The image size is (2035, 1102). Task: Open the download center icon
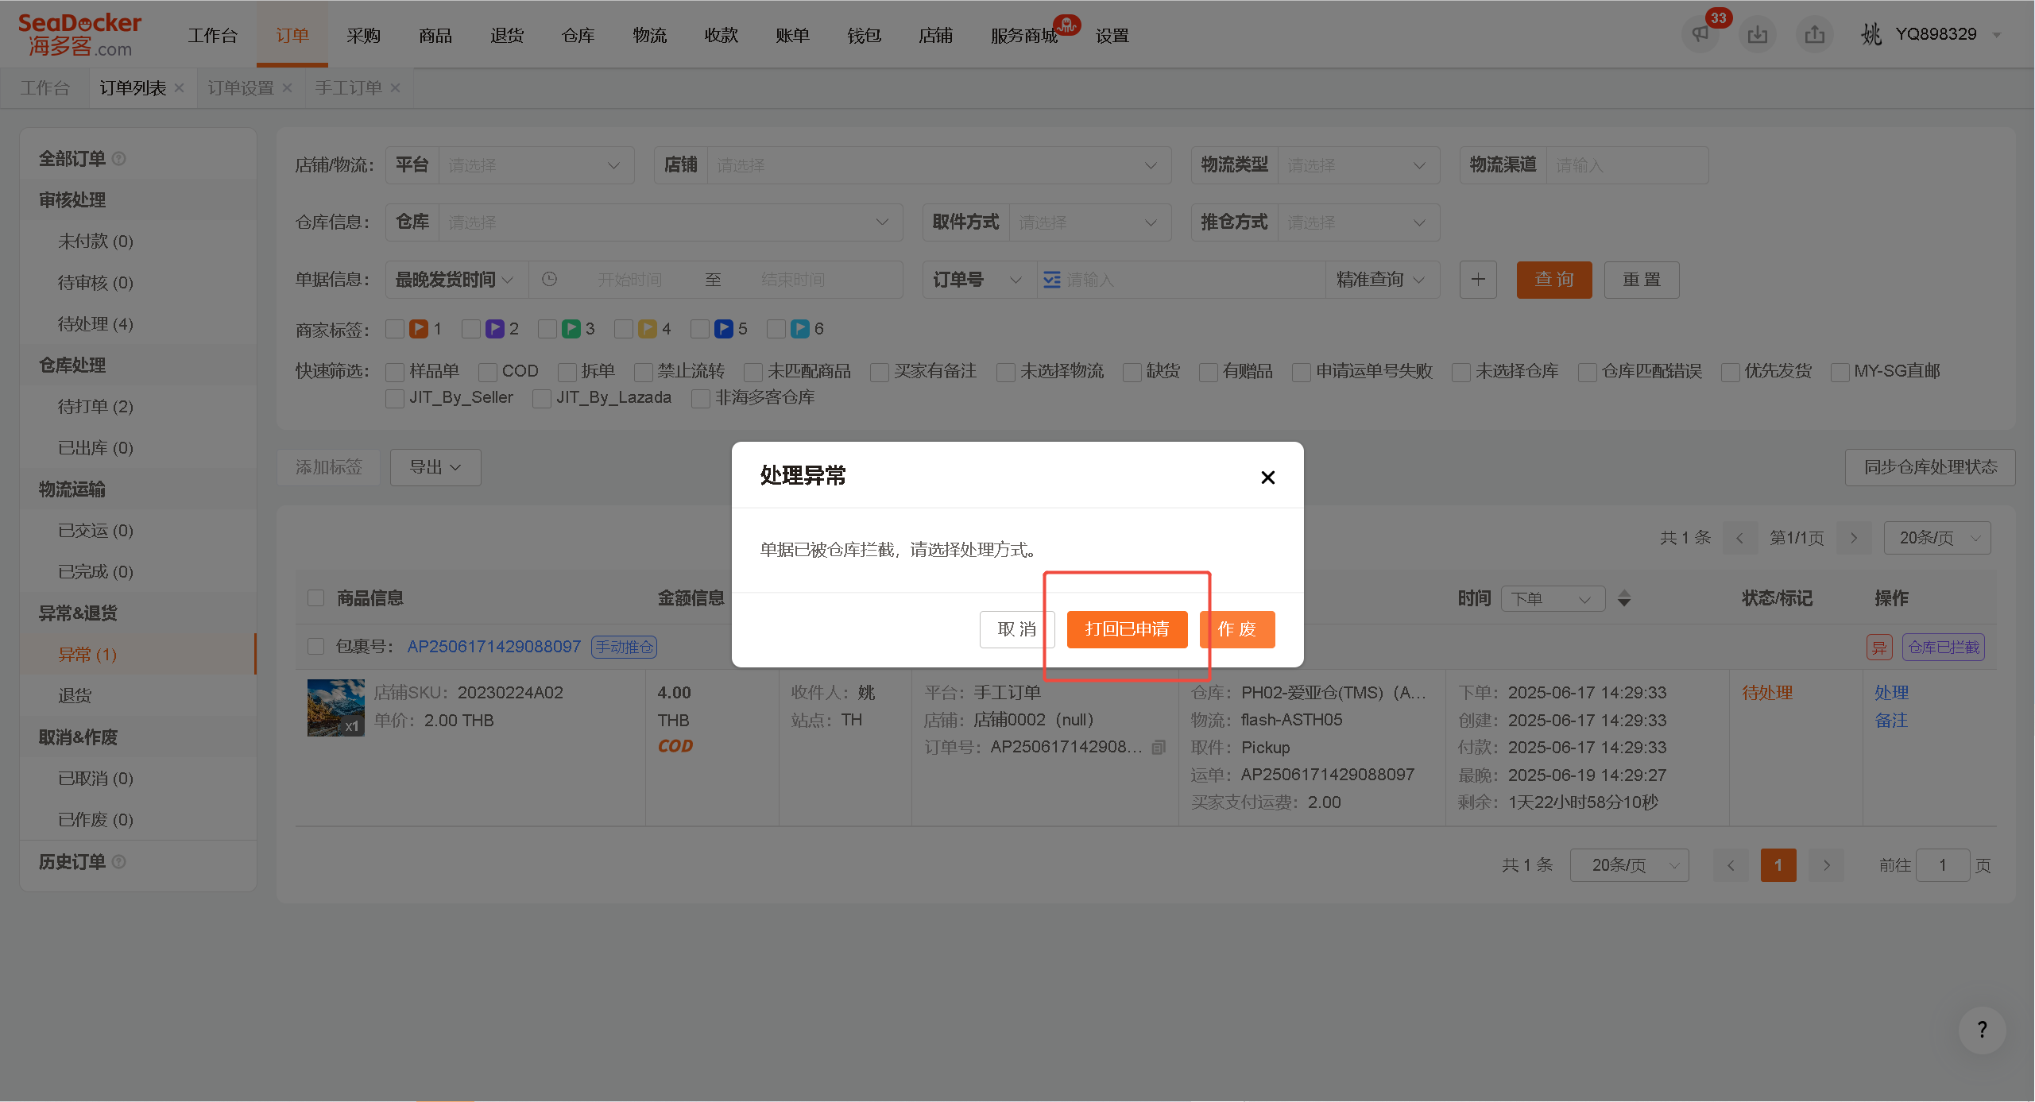pos(1758,34)
